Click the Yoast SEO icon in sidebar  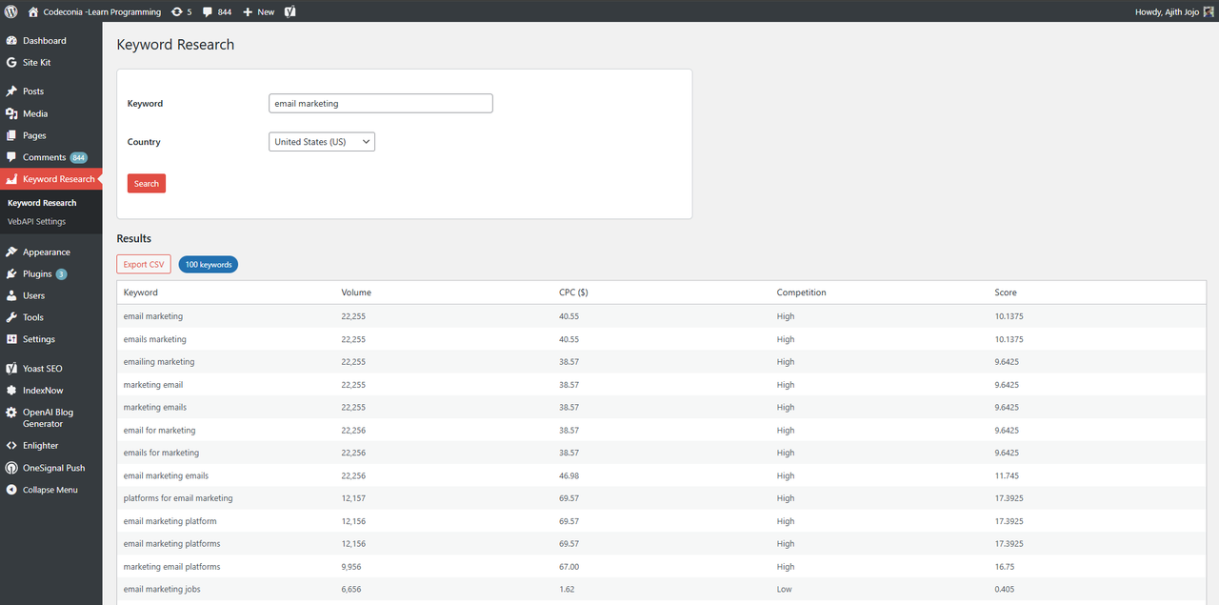(x=11, y=369)
